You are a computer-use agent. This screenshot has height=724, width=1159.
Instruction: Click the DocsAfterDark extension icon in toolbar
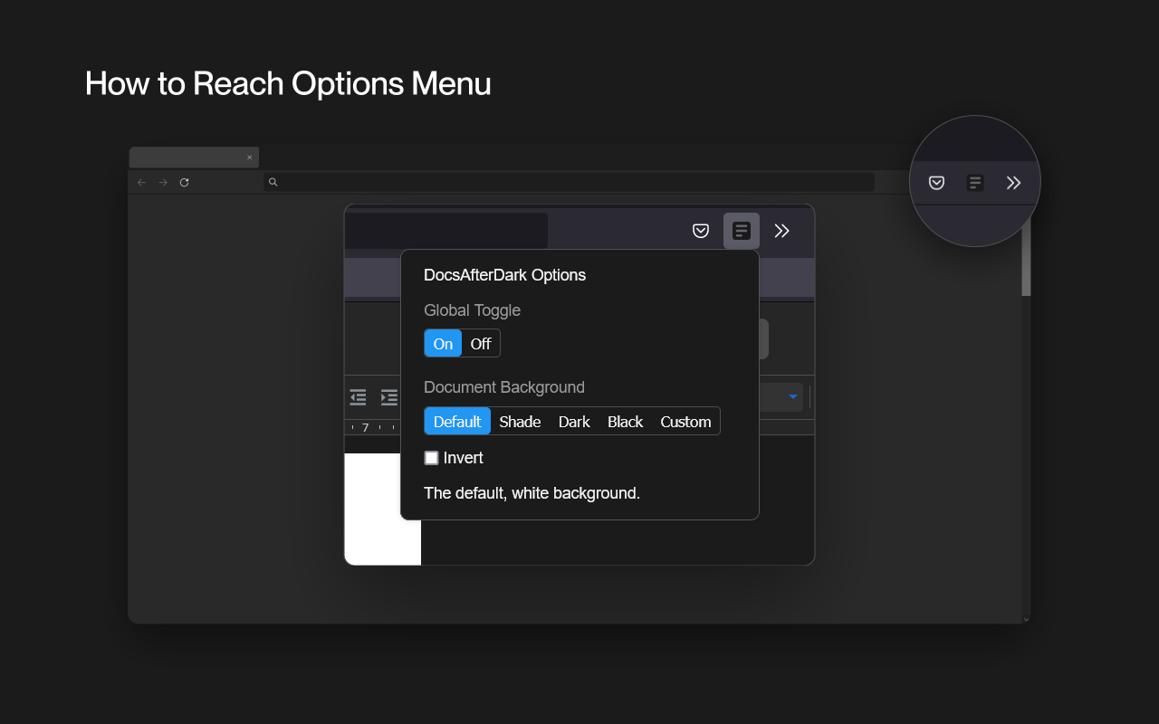click(742, 231)
